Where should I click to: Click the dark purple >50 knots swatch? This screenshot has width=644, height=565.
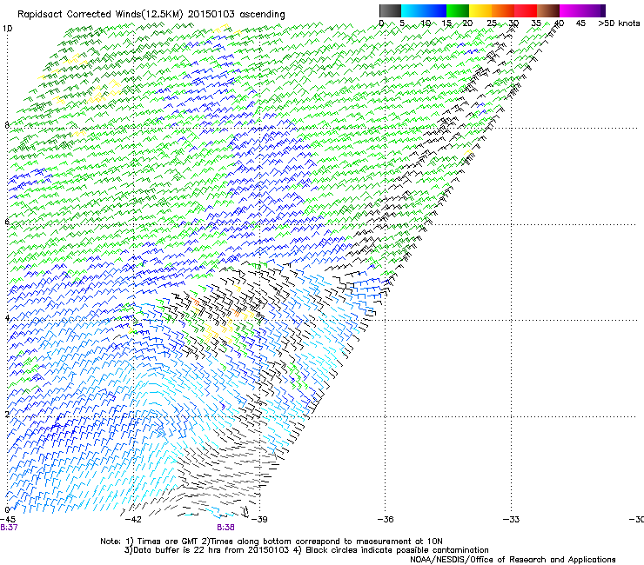point(603,10)
